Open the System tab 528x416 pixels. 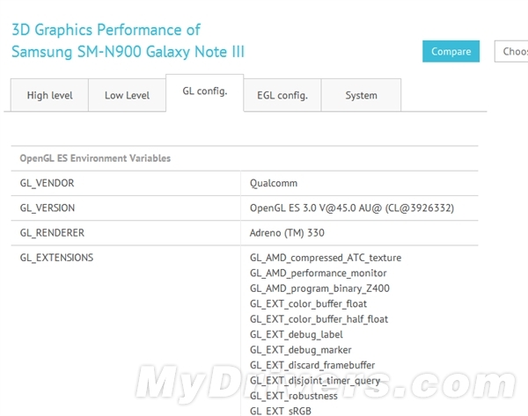pos(361,95)
